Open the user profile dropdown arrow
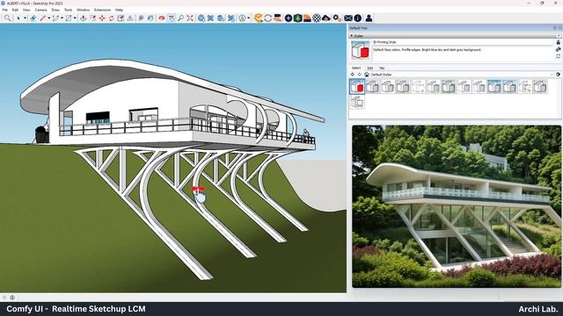563x316 pixels. (x=248, y=18)
